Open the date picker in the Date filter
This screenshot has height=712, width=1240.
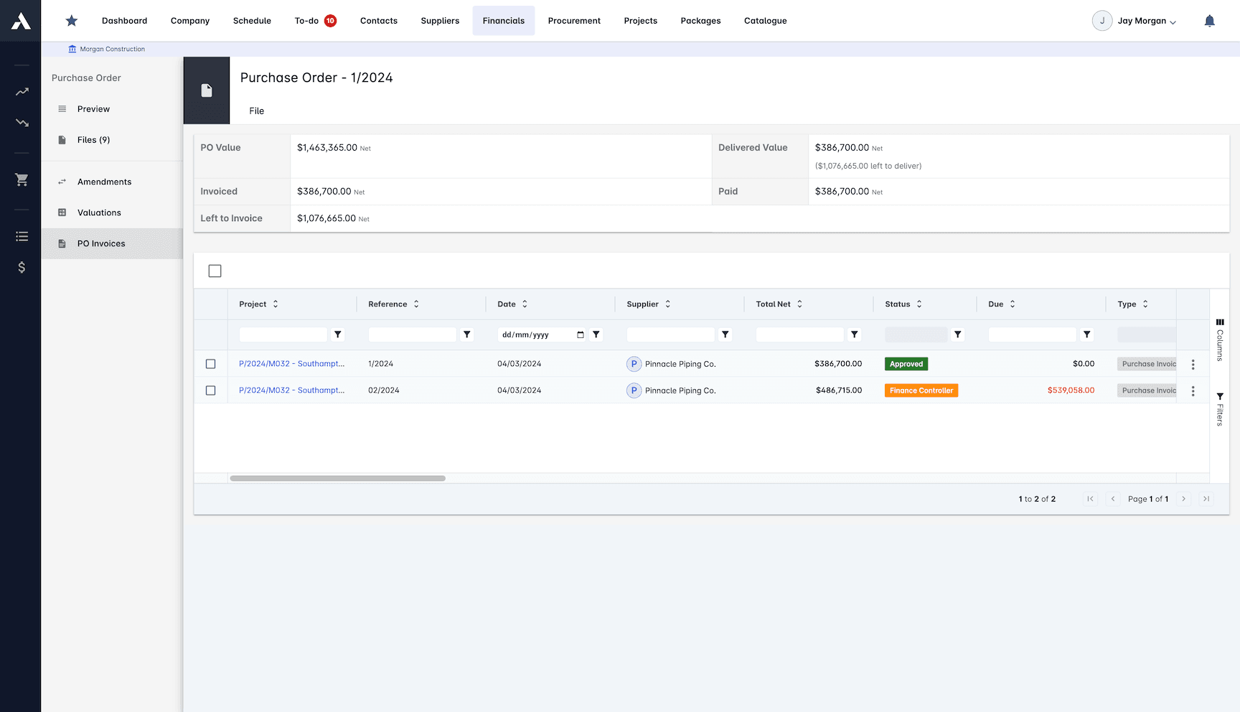[581, 334]
